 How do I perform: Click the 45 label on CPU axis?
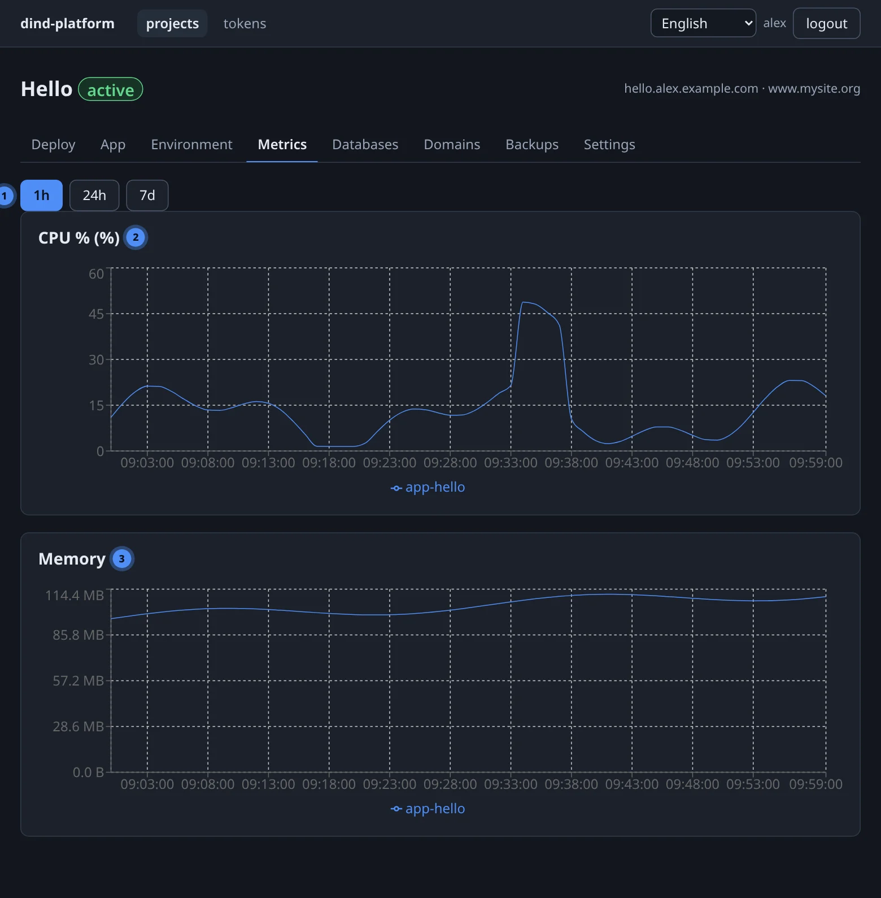(96, 314)
